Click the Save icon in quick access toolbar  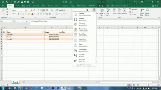3,2
